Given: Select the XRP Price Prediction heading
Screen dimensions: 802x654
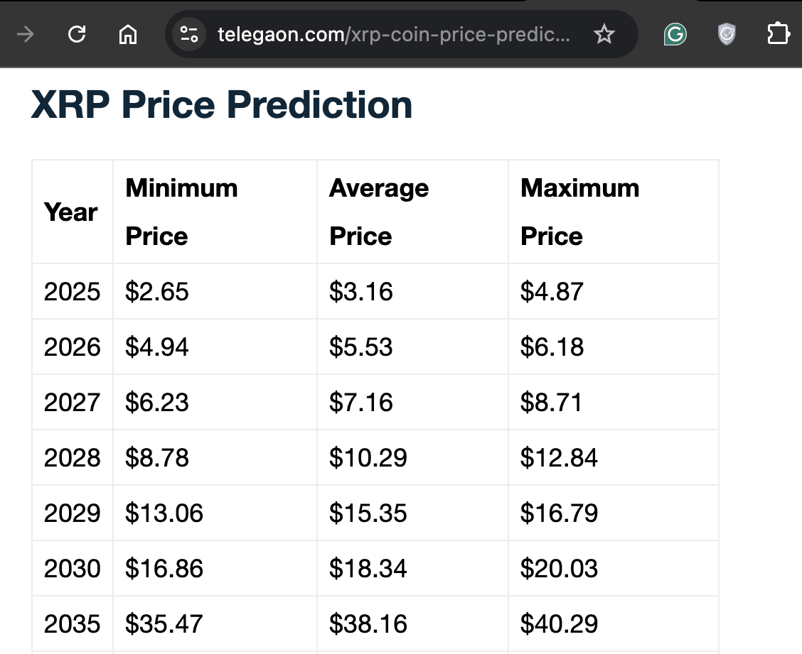Looking at the screenshot, I should click(221, 105).
